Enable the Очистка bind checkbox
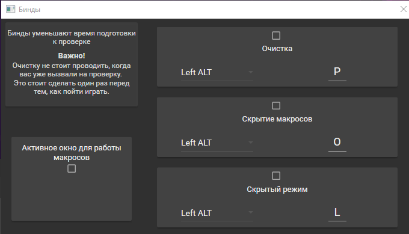409x234 pixels. (x=276, y=35)
